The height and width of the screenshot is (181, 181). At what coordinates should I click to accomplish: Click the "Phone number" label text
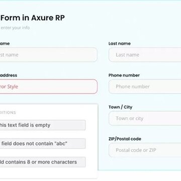(124, 75)
